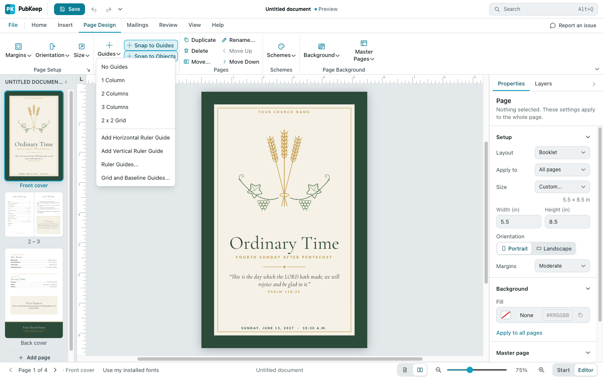Image resolution: width=603 pixels, height=377 pixels.
Task: Switch to two-page spread view icon
Action: 420,370
